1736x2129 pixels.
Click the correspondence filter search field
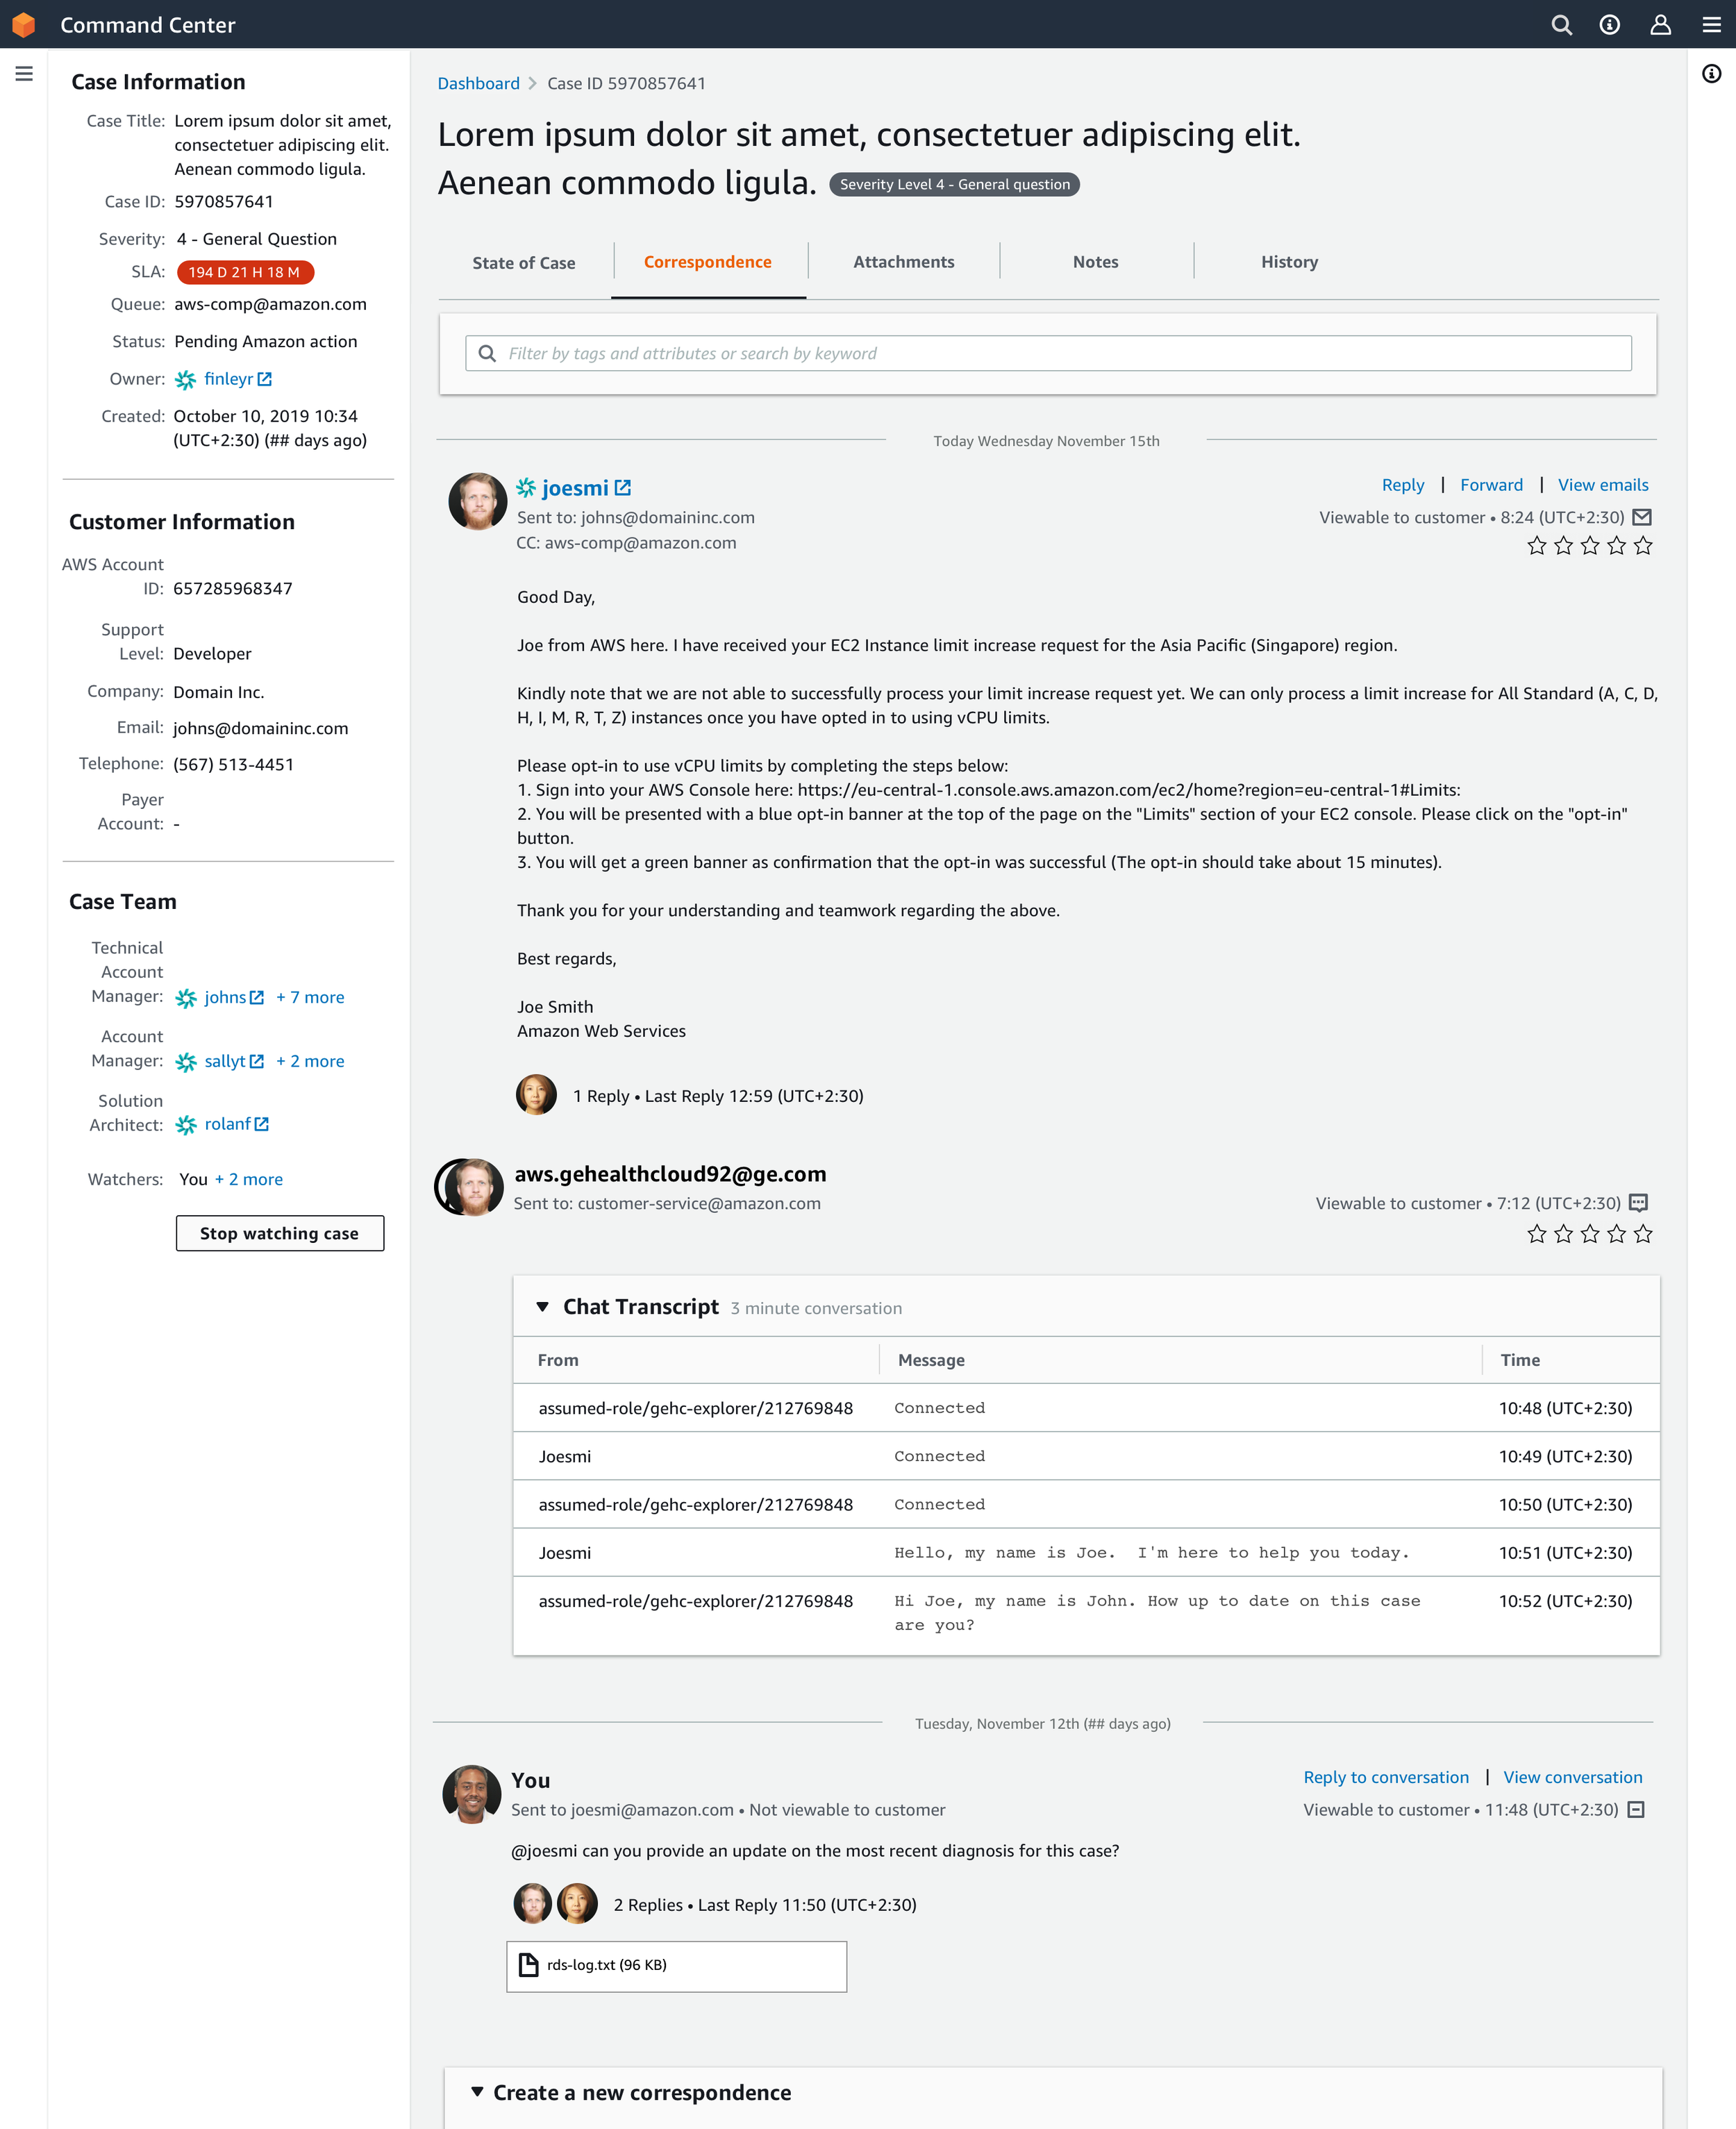(1047, 353)
